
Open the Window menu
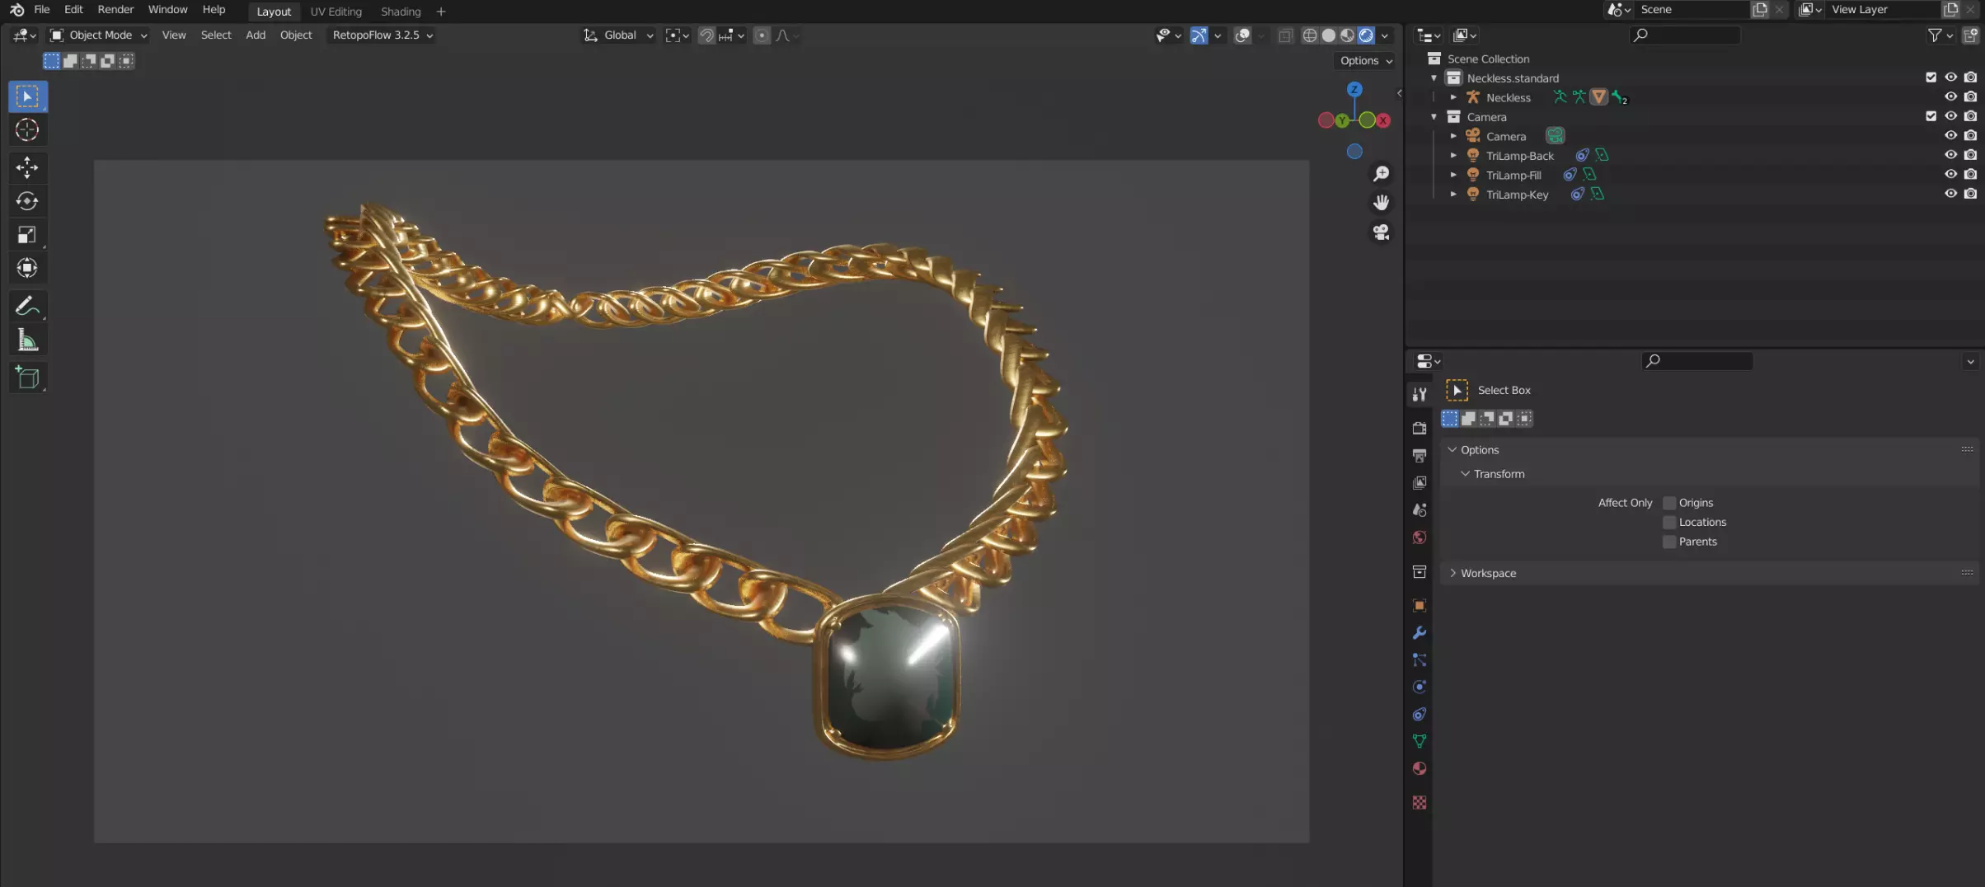(x=167, y=10)
